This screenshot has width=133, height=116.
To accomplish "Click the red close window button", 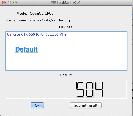I will pyautogui.click(x=4, y=2).
